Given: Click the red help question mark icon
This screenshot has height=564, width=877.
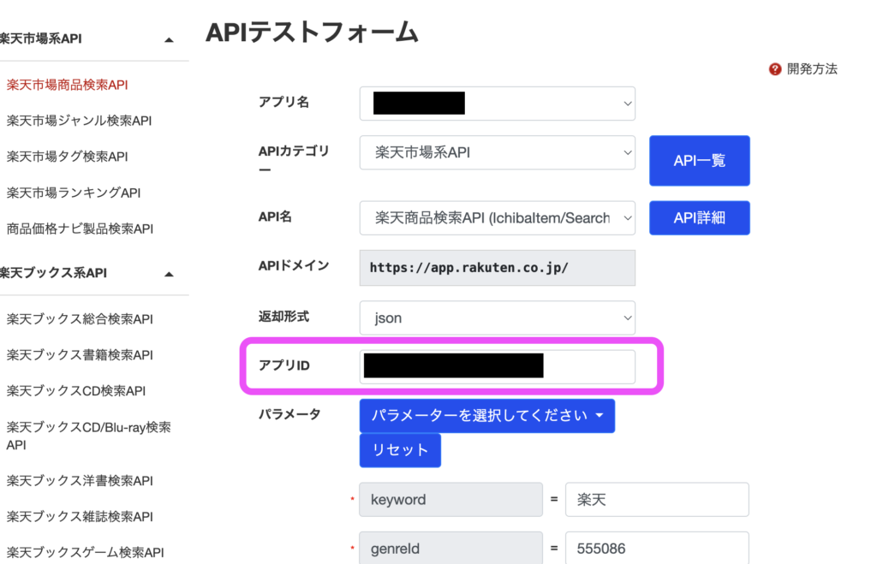Looking at the screenshot, I should pos(775,69).
